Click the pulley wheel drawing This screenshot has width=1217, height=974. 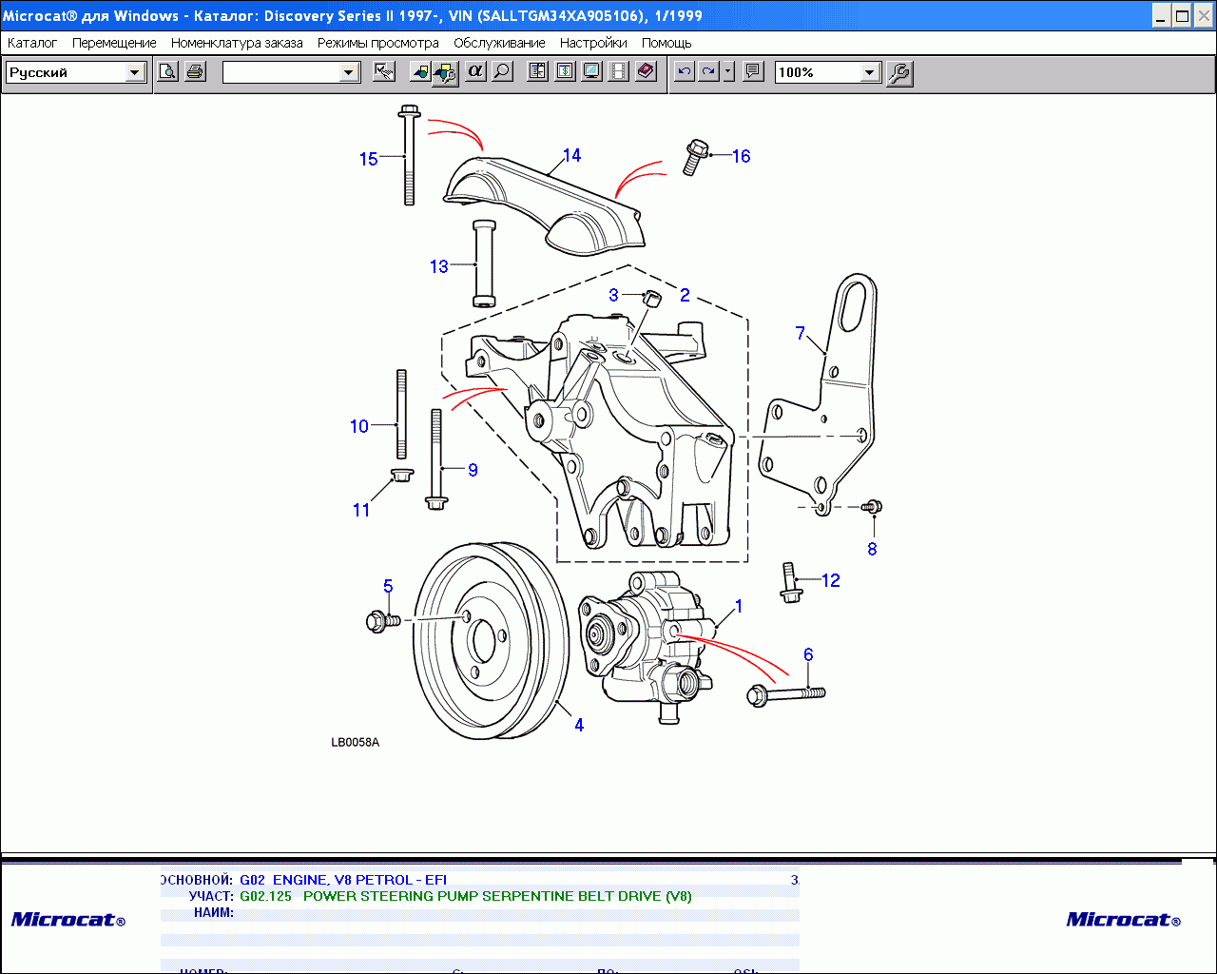click(493, 640)
